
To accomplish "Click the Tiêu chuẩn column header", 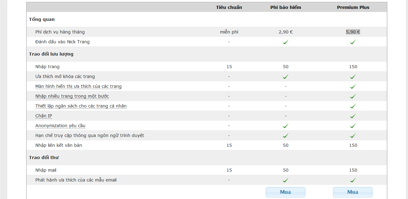I will pyautogui.click(x=229, y=7).
